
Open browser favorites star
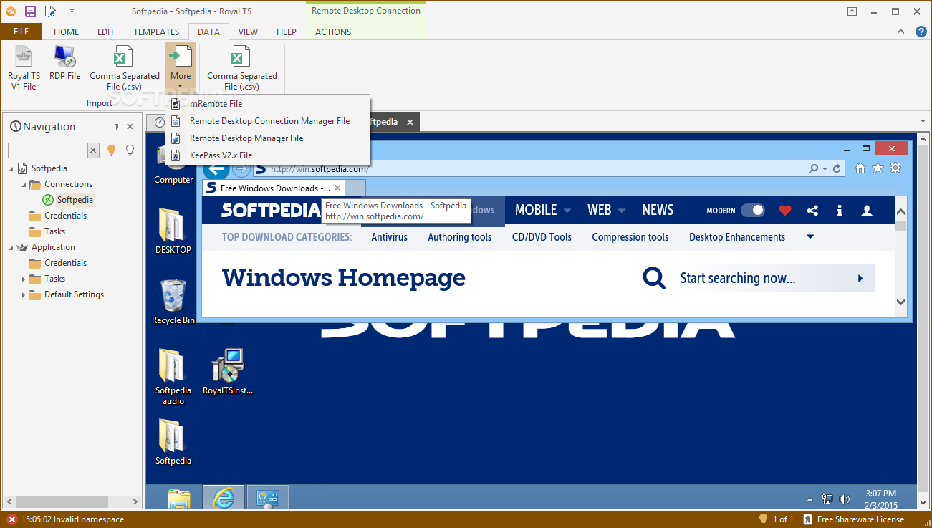pos(878,168)
